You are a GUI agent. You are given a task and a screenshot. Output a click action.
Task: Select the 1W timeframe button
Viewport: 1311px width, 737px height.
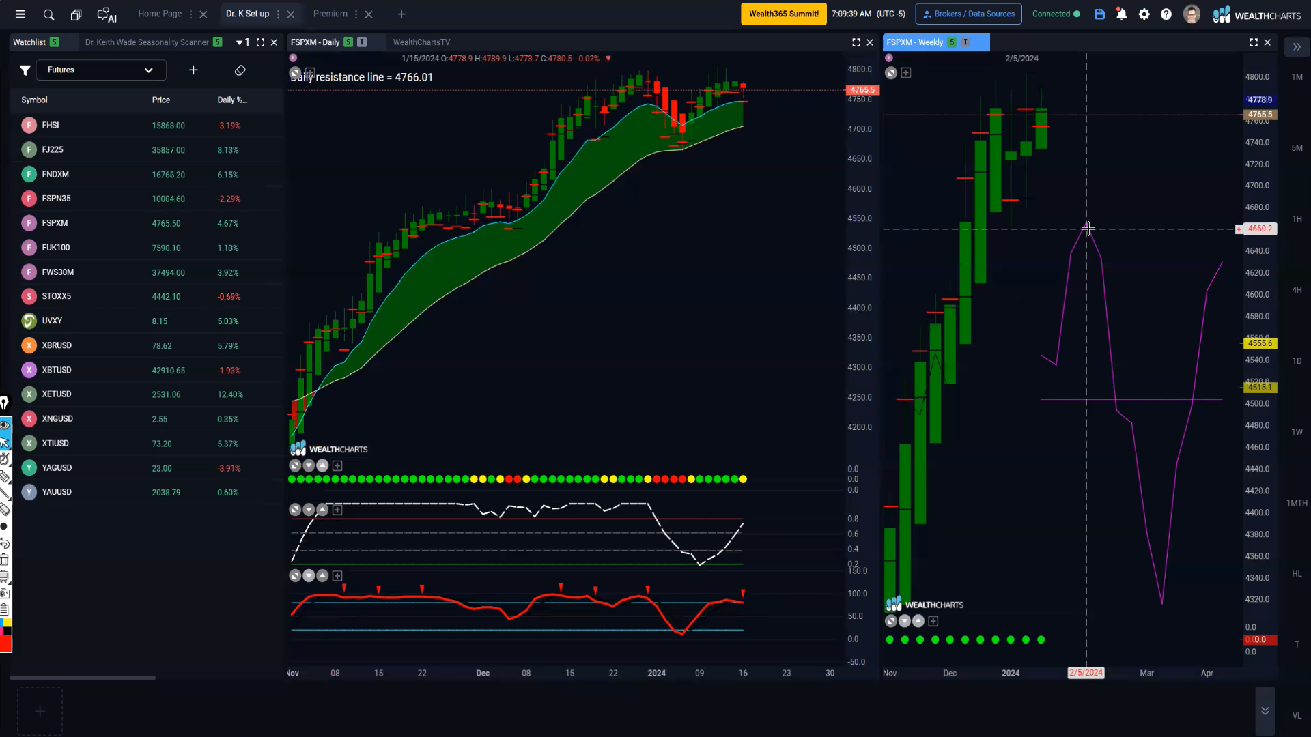pyautogui.click(x=1297, y=432)
